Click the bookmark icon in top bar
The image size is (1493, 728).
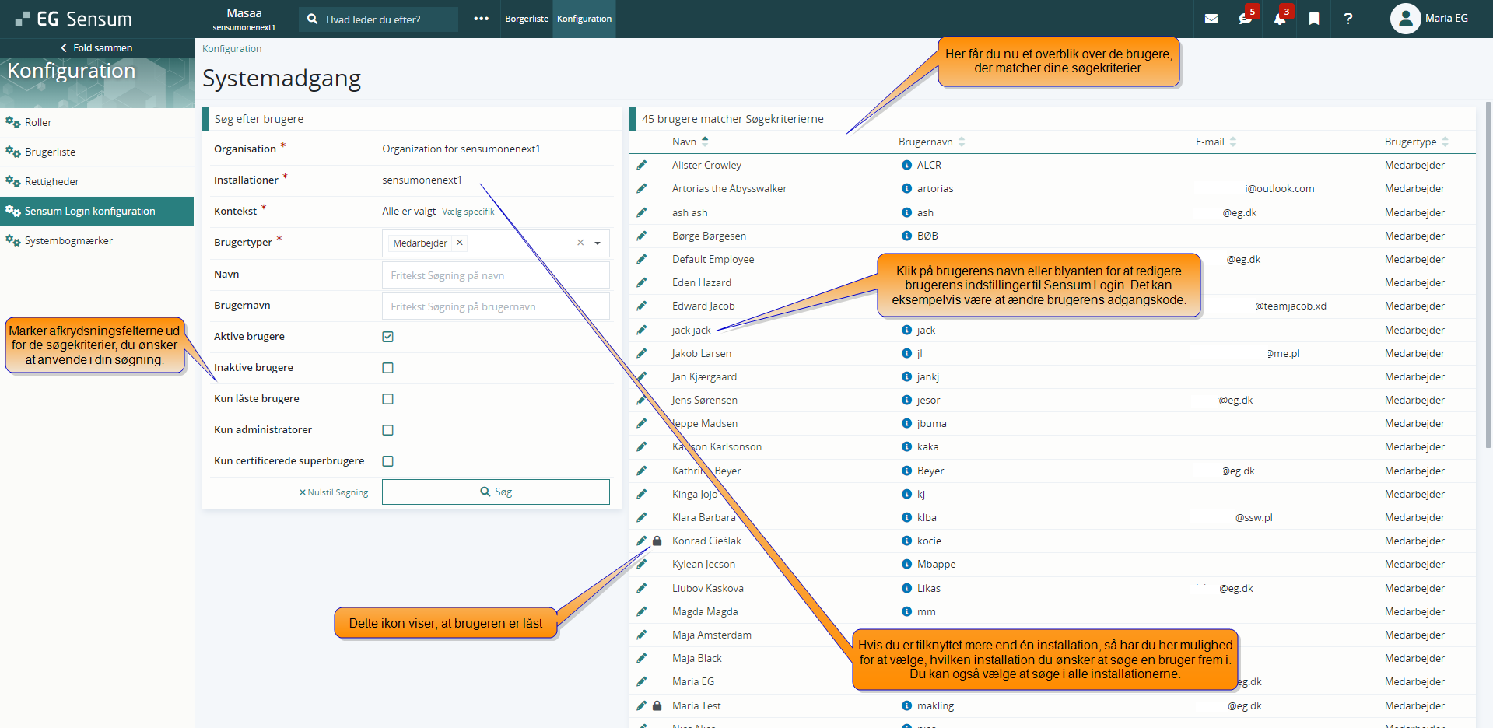click(1313, 19)
